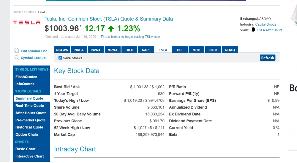Open Interactive Chart in sidebar
The image size is (297, 163).
point(29,156)
